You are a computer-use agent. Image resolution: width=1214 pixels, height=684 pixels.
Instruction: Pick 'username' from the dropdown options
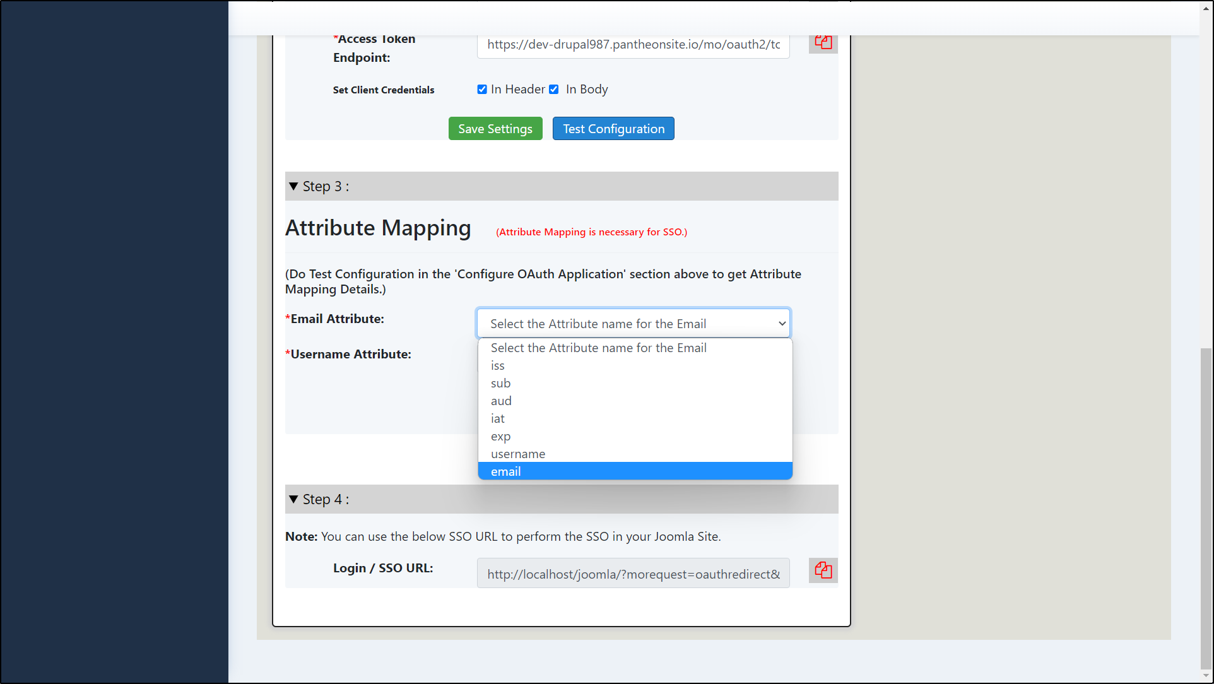tap(635, 454)
